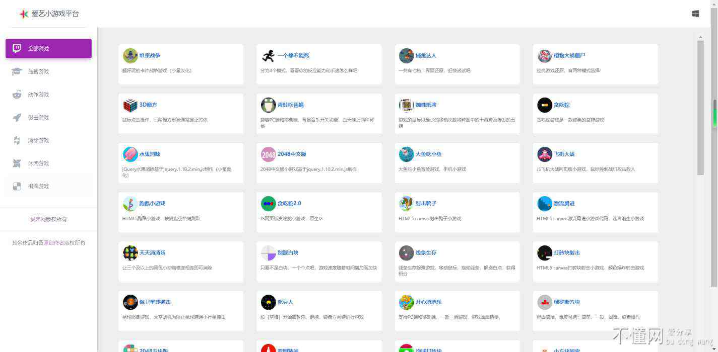Go to 消除游戏 category

(x=38, y=141)
